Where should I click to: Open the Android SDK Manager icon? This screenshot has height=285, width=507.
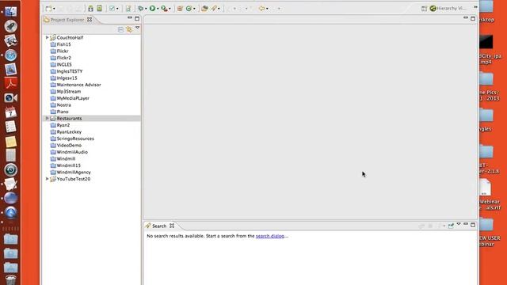[x=90, y=9]
